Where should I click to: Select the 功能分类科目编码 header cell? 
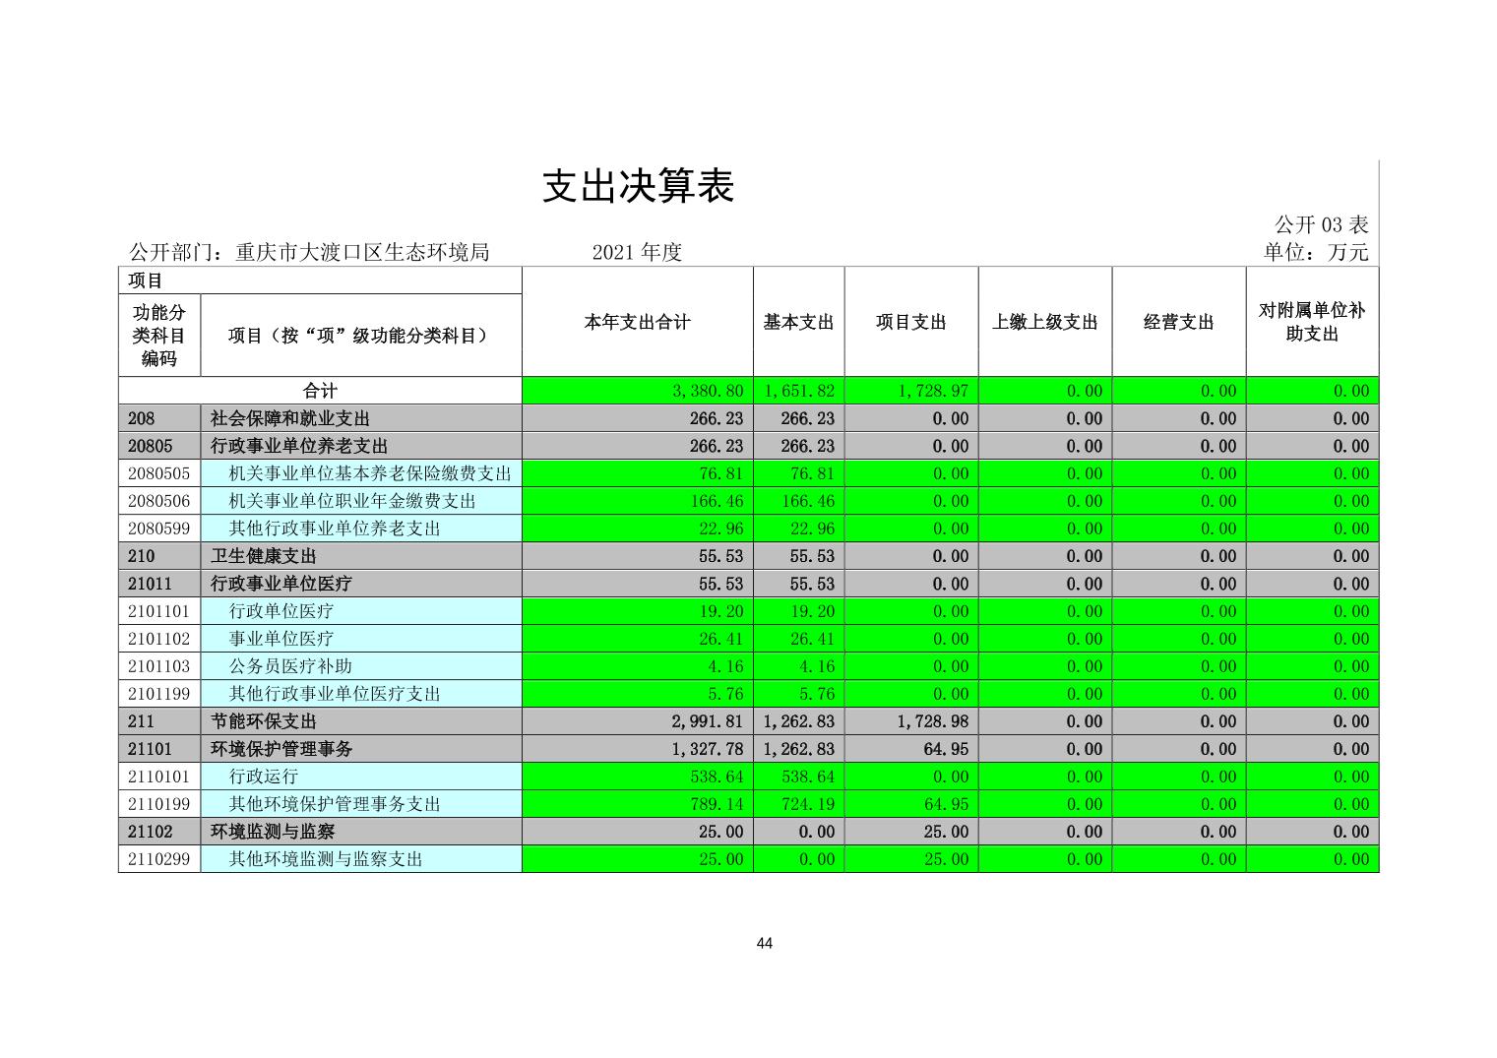tap(158, 336)
